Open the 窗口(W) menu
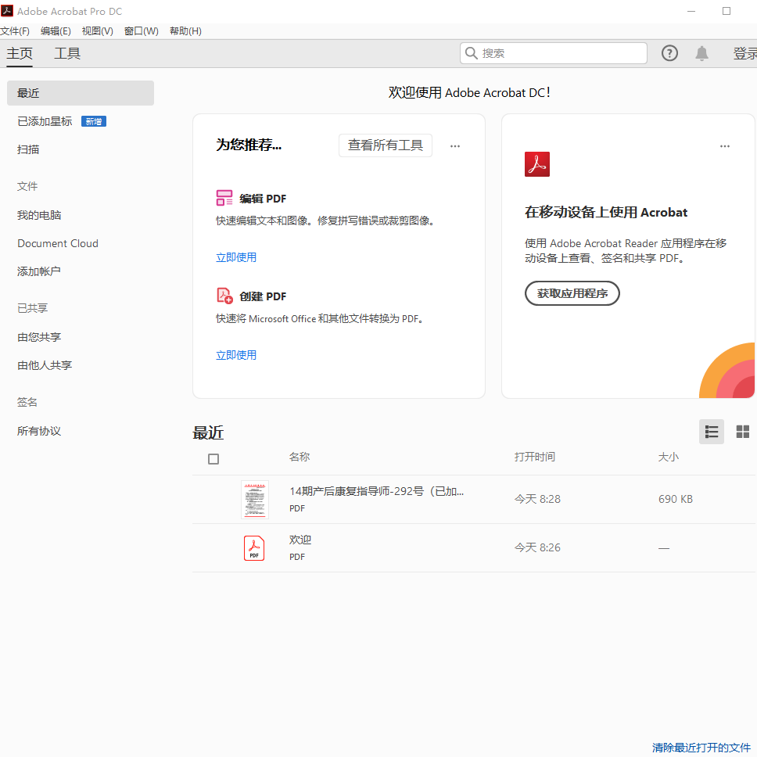 tap(141, 31)
